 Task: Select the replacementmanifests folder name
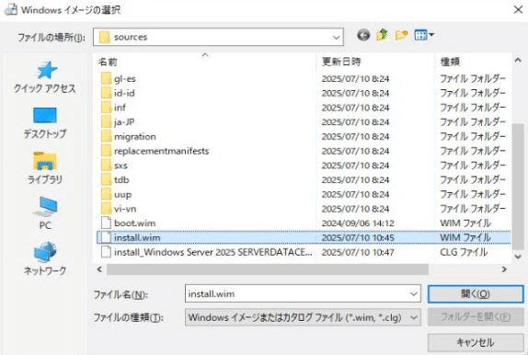tap(161, 151)
